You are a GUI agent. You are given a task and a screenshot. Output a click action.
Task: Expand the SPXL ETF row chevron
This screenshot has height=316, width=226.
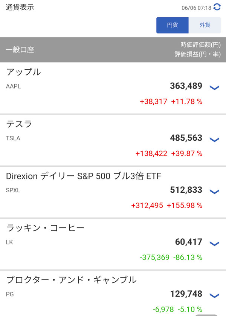[214, 192]
